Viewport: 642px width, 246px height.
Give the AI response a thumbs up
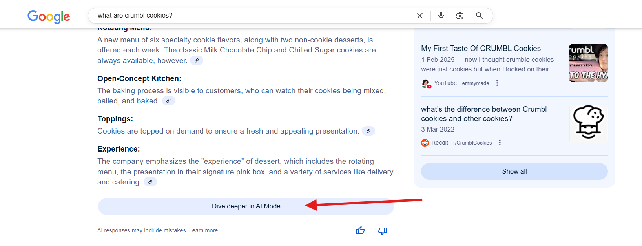(360, 231)
